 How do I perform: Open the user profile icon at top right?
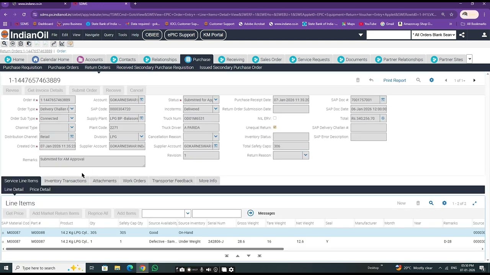(484, 35)
